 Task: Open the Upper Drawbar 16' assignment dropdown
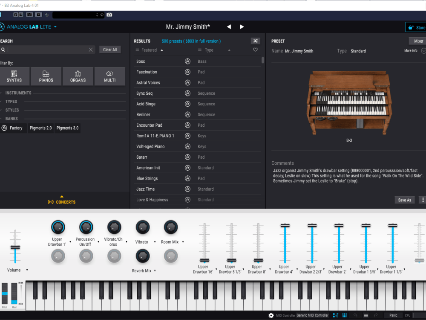[216, 269]
